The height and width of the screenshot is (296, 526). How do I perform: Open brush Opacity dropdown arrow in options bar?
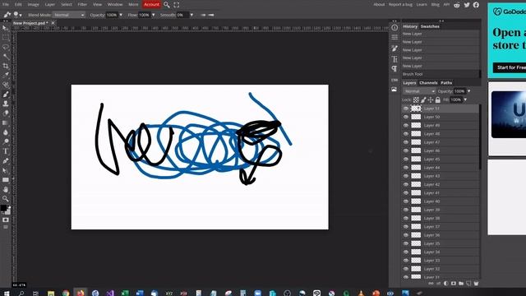click(x=121, y=15)
